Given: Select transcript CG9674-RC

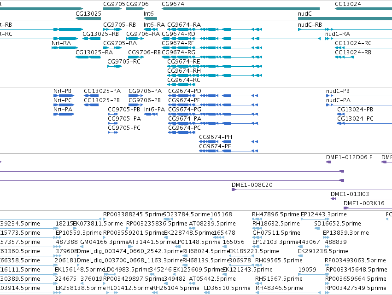Looking at the screenshot, I should point(184,80).
